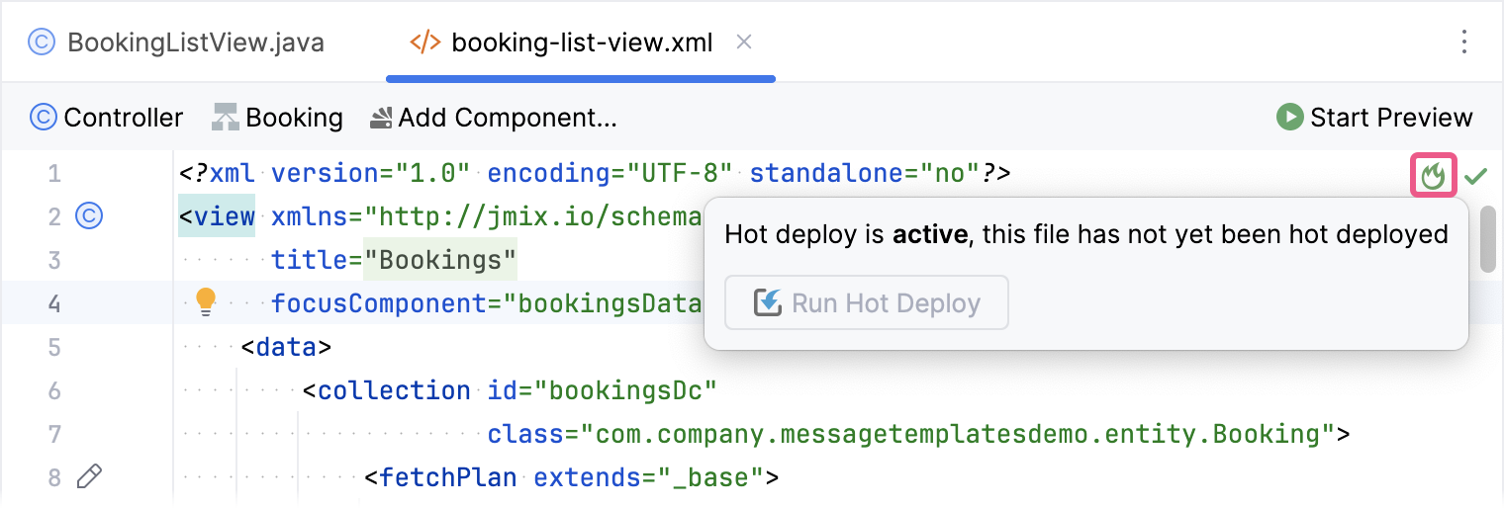
Task: Select the booking-list-view.xml tab
Action: (581, 42)
